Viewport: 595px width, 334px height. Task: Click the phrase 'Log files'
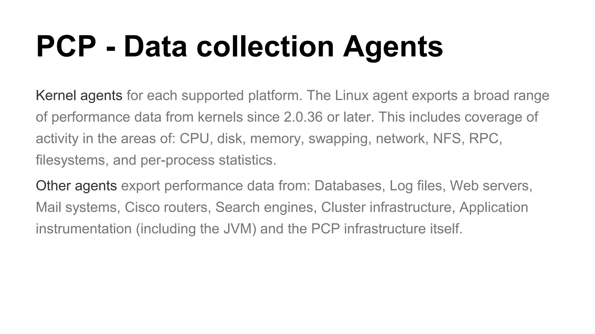click(x=415, y=186)
